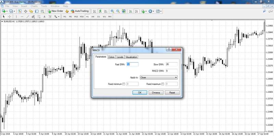
Task: Open the Strategy Tester magnifier icon
Action: pyautogui.click(x=42, y=11)
